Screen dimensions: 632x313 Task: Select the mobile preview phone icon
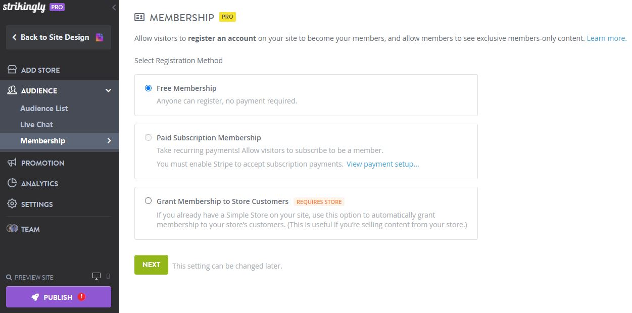(x=107, y=276)
